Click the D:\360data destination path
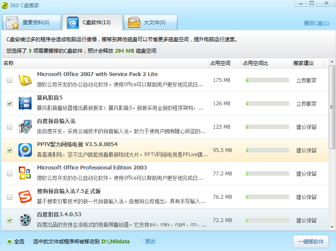The height and width of the screenshot is (251, 336). coord(115,241)
